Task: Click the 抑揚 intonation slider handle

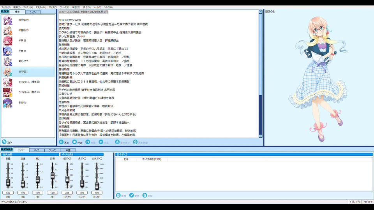Action: pos(53,176)
